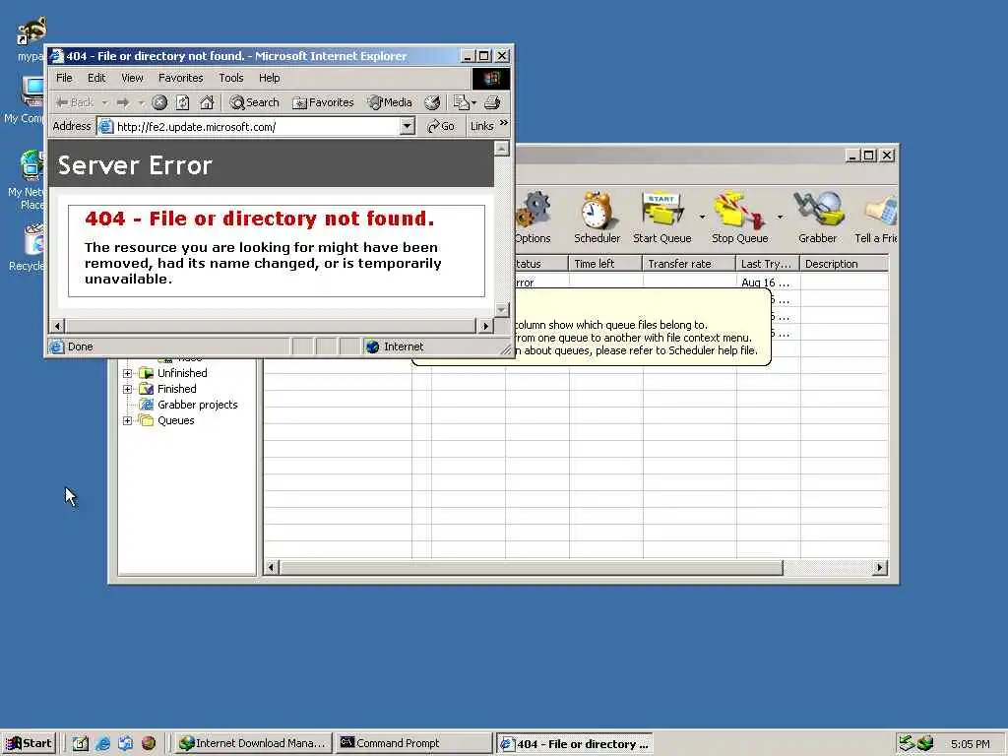Click the Outlook Express quick launch icon
The image size is (1008, 756).
coord(125,744)
